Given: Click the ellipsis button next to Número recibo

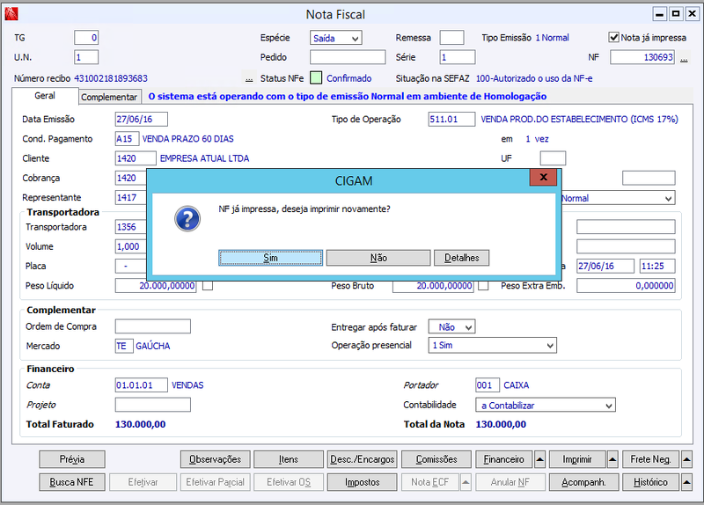Looking at the screenshot, I should (249, 78).
